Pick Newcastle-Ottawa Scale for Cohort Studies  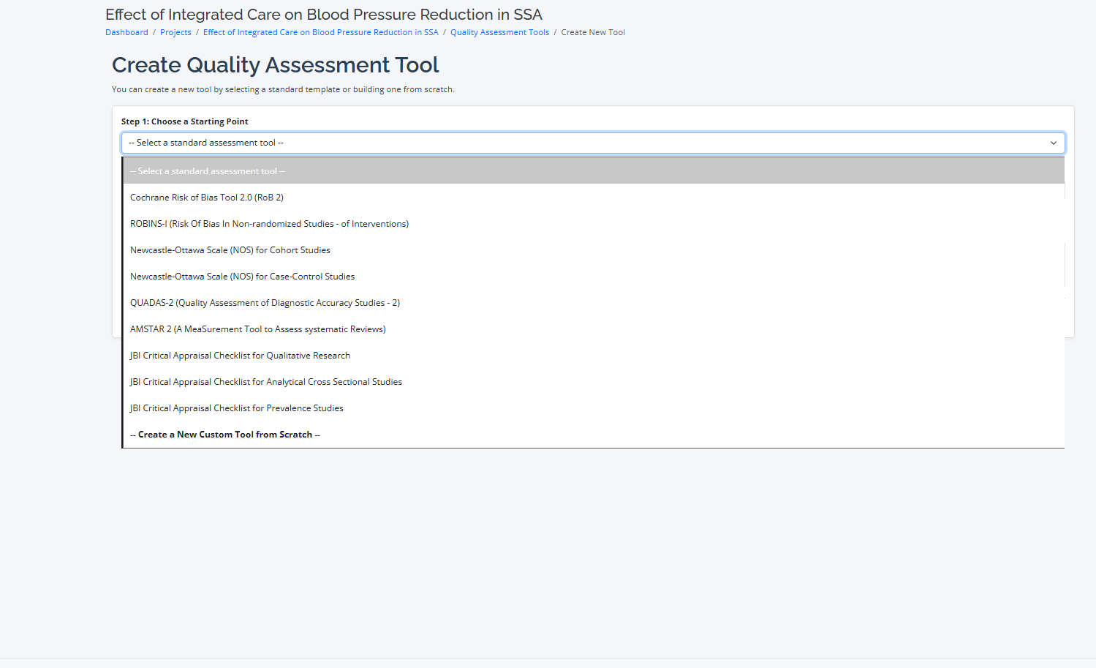(x=230, y=250)
